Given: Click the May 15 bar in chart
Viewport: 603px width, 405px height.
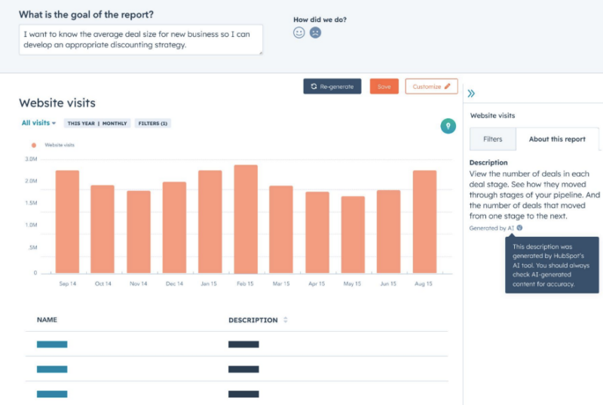Looking at the screenshot, I should 353,235.
